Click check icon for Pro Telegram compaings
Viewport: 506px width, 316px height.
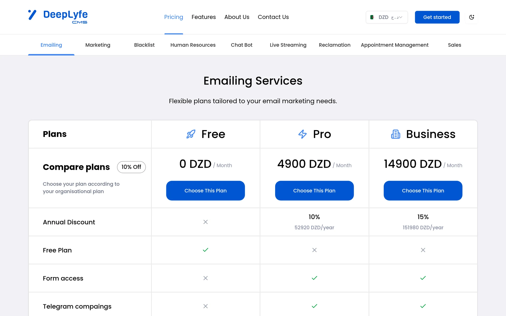(x=314, y=306)
